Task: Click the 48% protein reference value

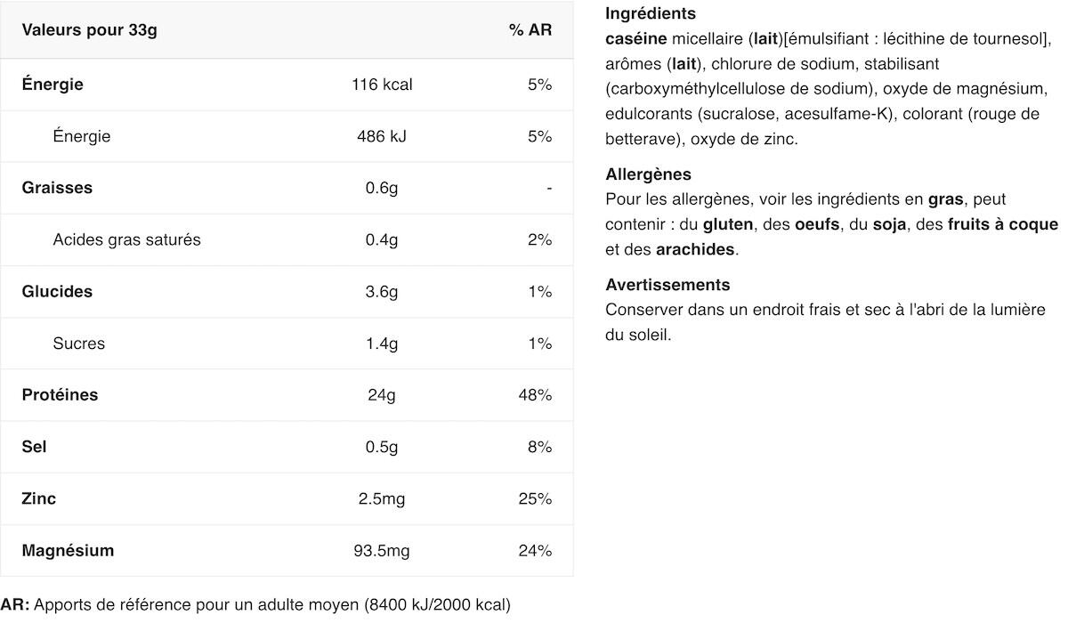Action: click(x=536, y=394)
